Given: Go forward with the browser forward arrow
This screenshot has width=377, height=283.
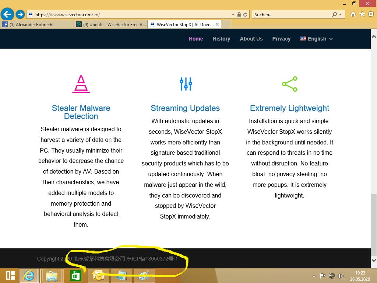Looking at the screenshot, I should click(x=20, y=14).
